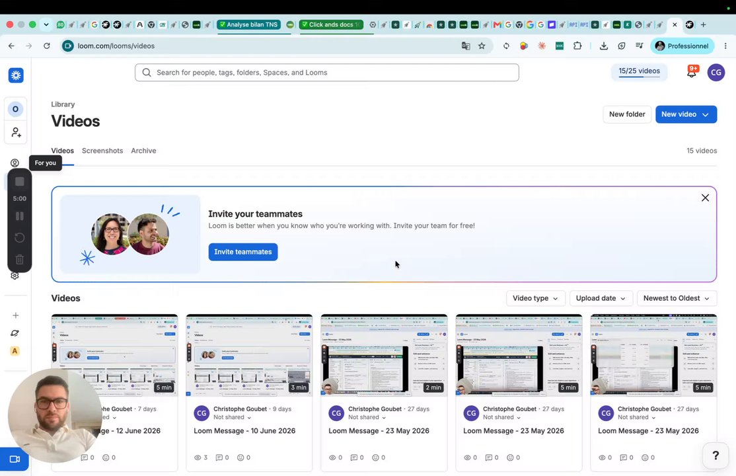Image resolution: width=736 pixels, height=476 pixels.
Task: Reload the page in the browser
Action: pos(46,46)
